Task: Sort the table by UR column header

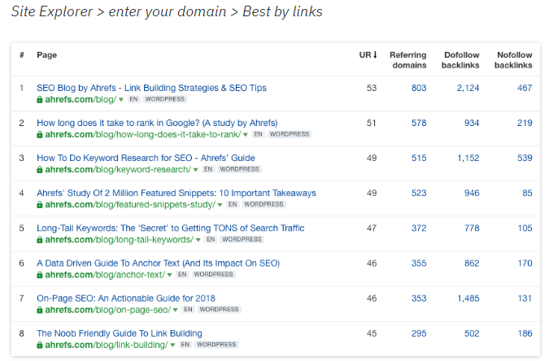Action: [368, 55]
